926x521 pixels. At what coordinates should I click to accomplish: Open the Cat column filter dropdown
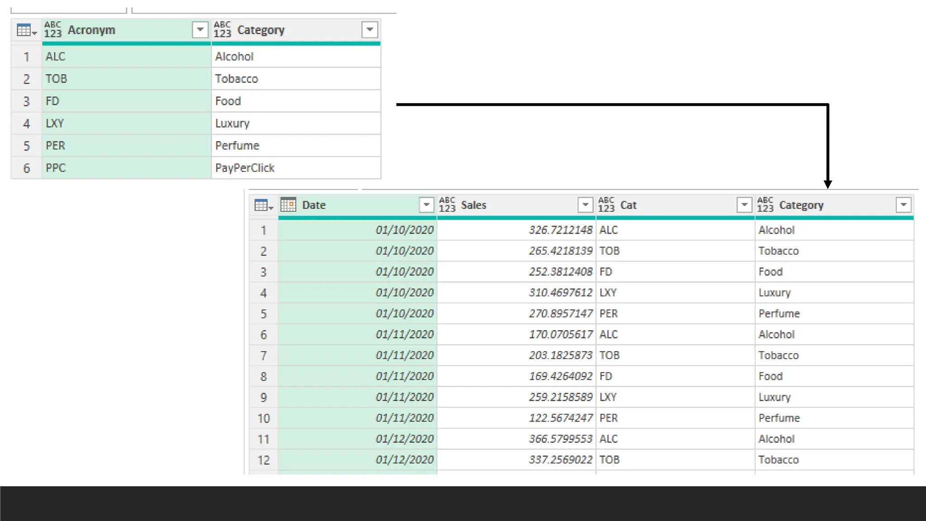[x=744, y=205]
